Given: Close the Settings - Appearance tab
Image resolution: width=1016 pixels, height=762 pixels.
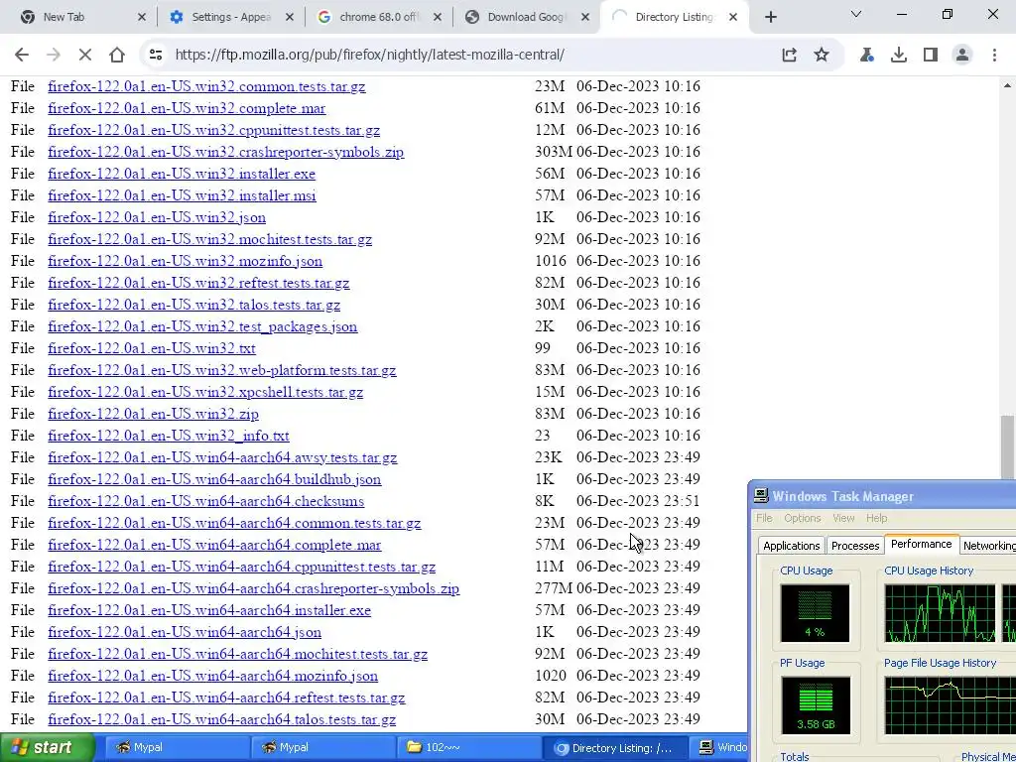Looking at the screenshot, I should pyautogui.click(x=290, y=18).
